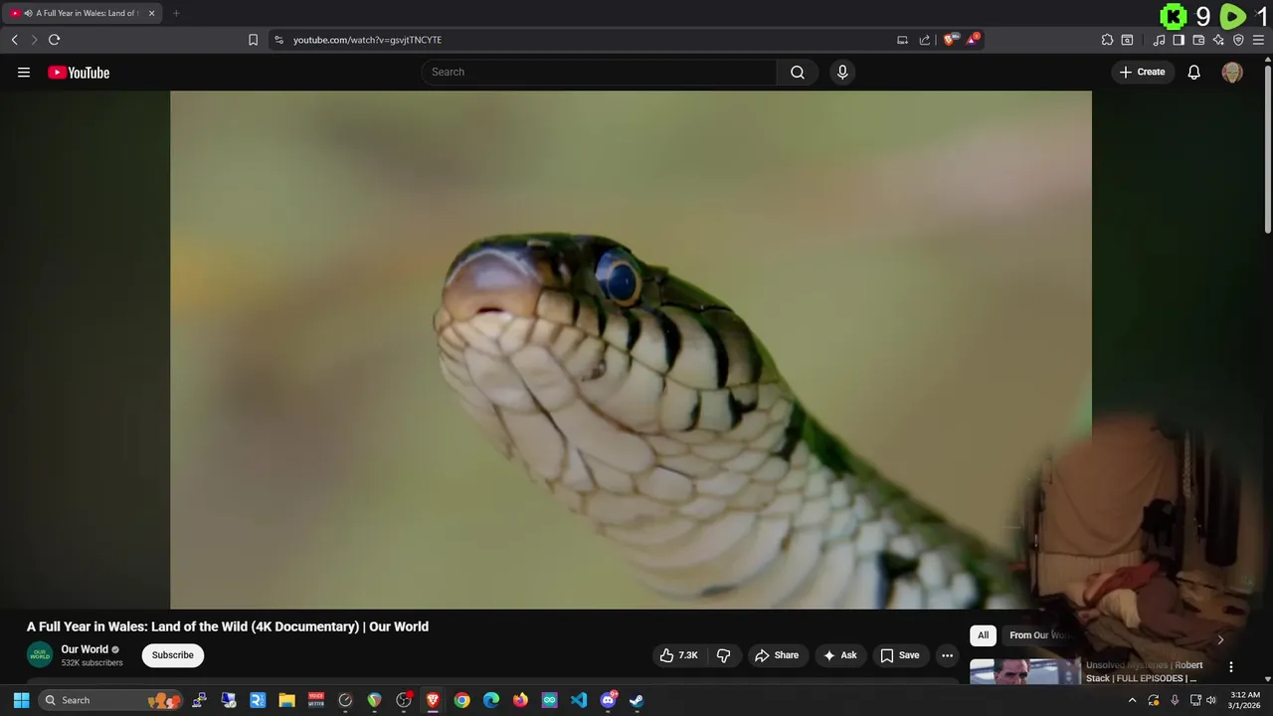This screenshot has width=1273, height=716.
Task: Click the magnifier search button
Action: click(x=798, y=72)
